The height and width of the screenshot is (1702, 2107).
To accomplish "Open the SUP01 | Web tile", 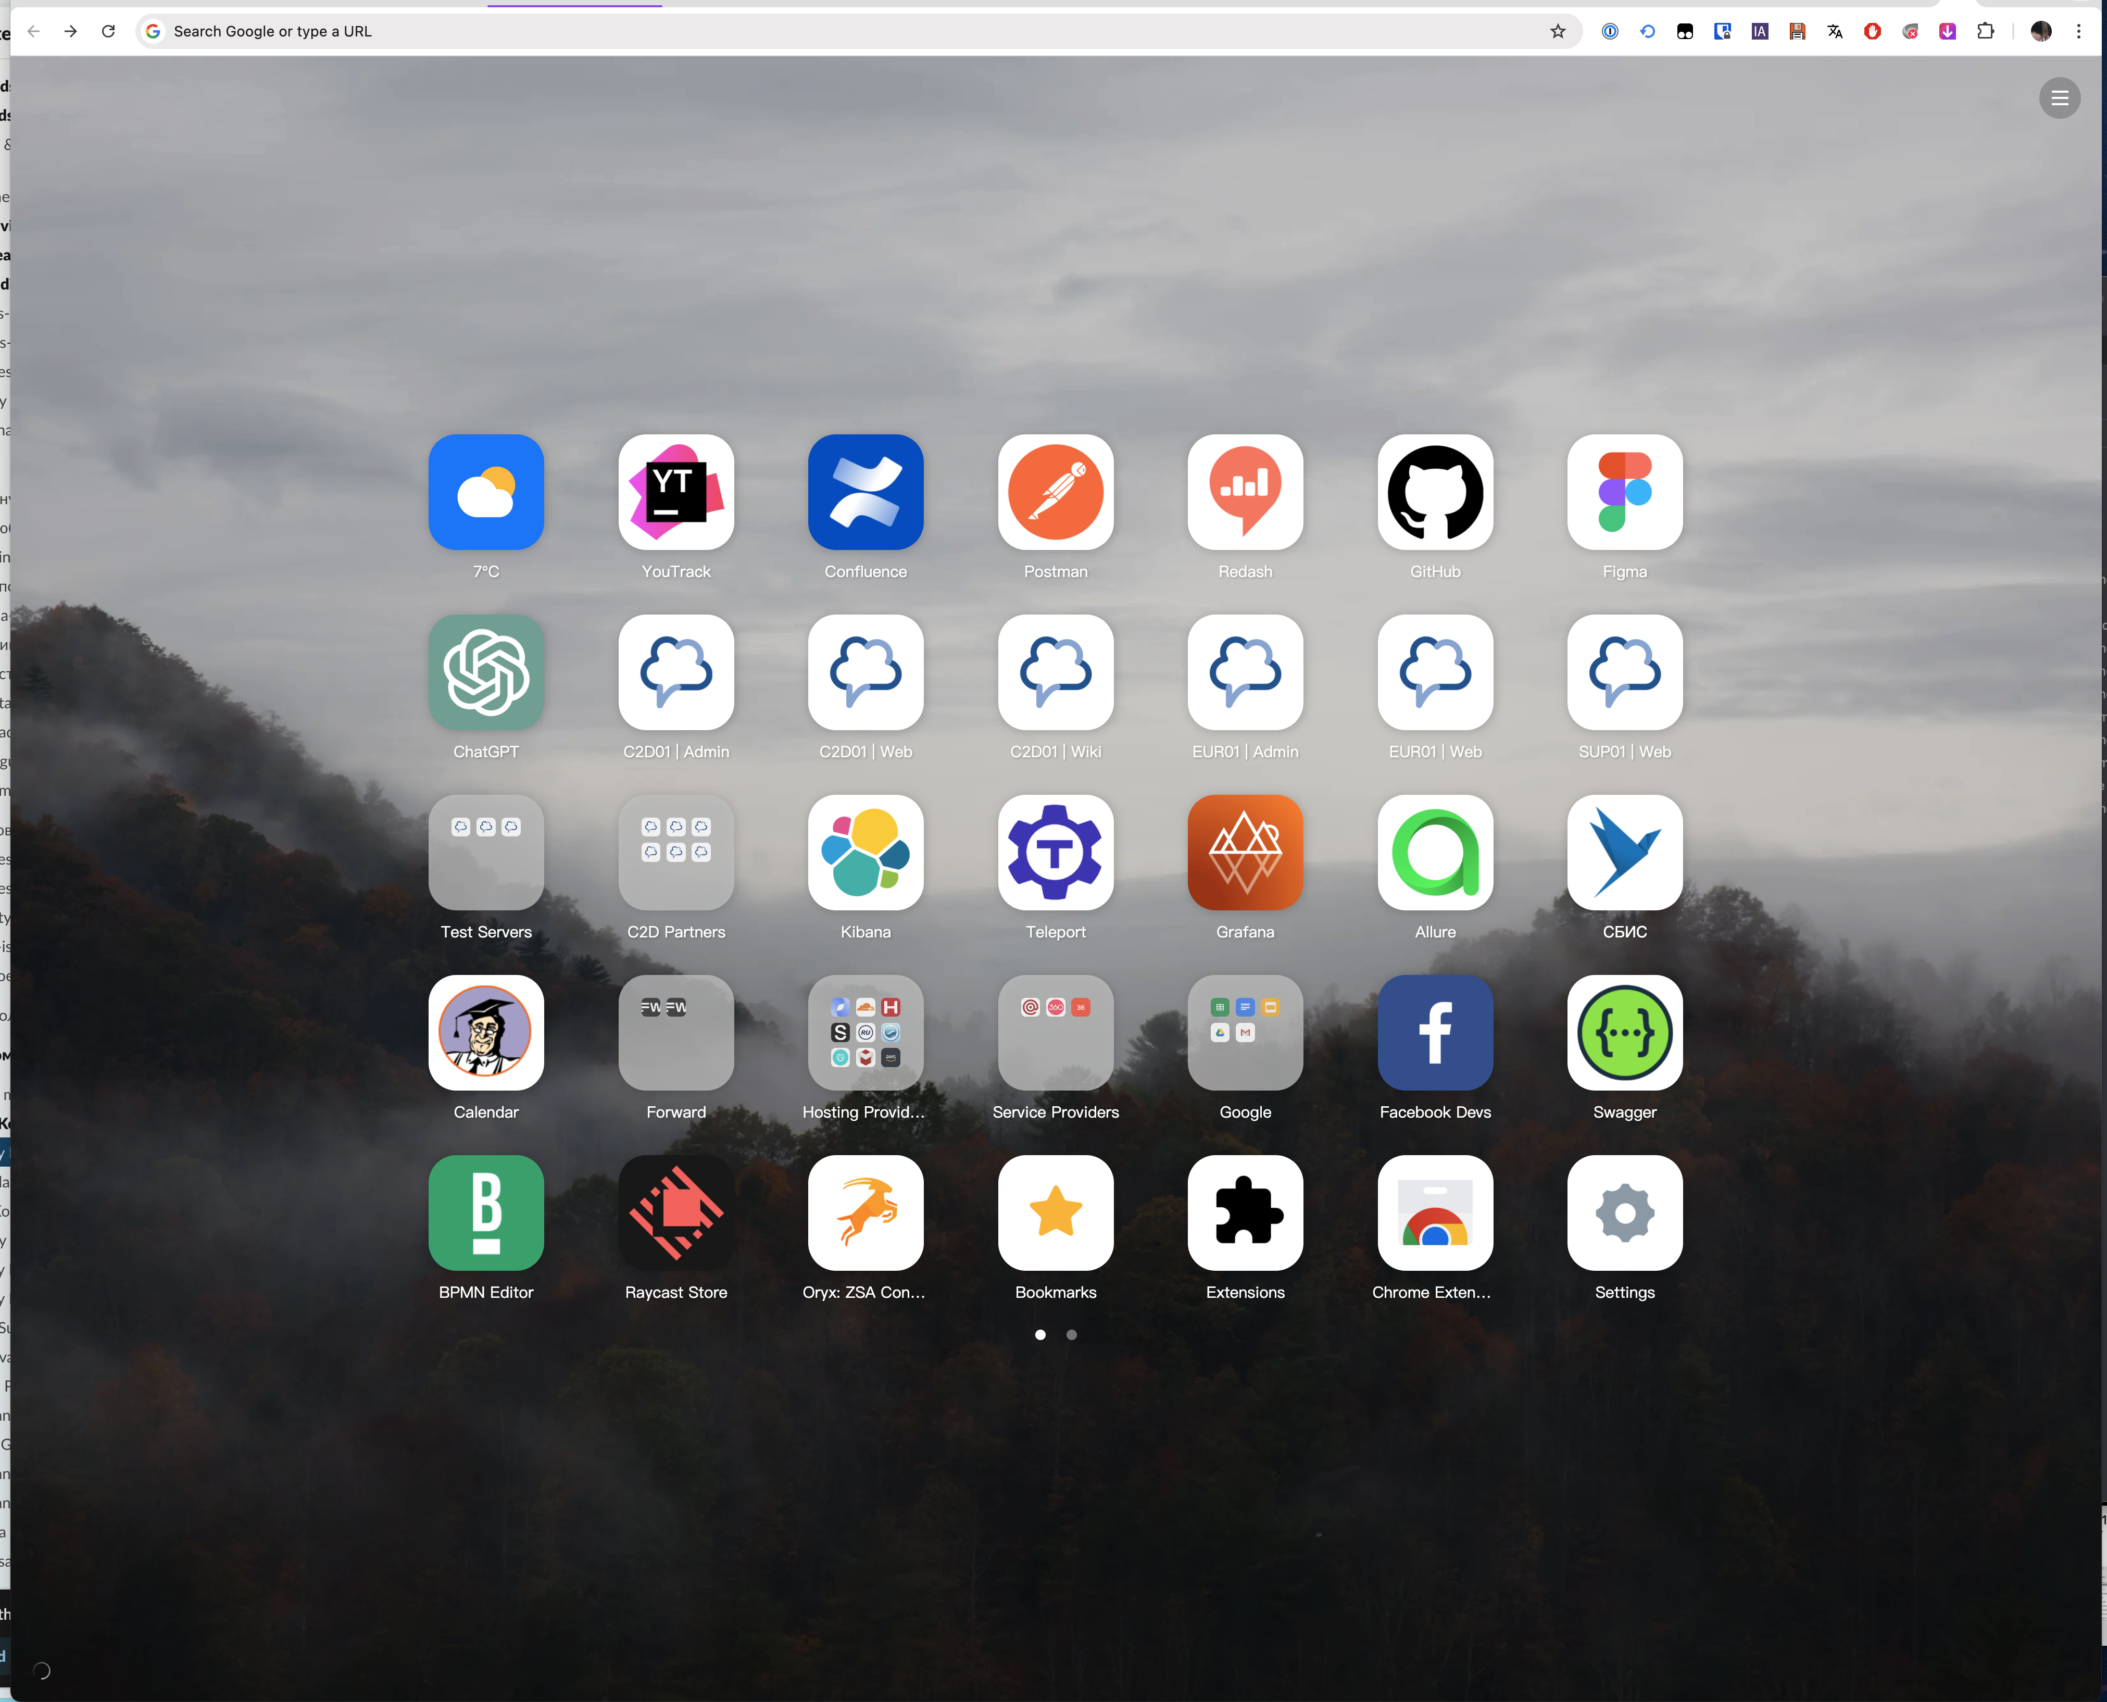I will pos(1625,672).
